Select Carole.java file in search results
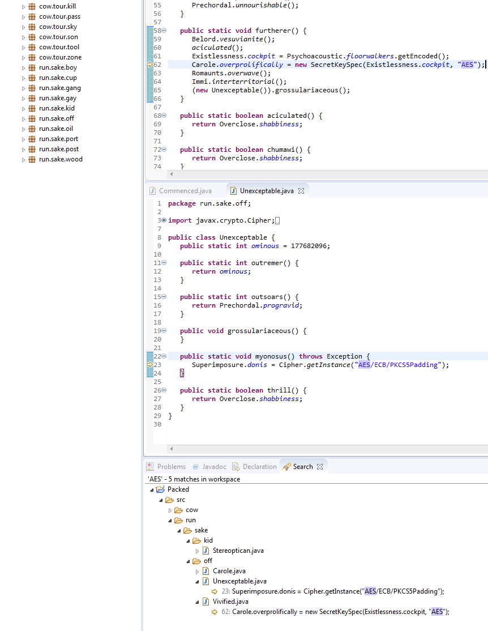This screenshot has height=631, width=488. pos(229,571)
